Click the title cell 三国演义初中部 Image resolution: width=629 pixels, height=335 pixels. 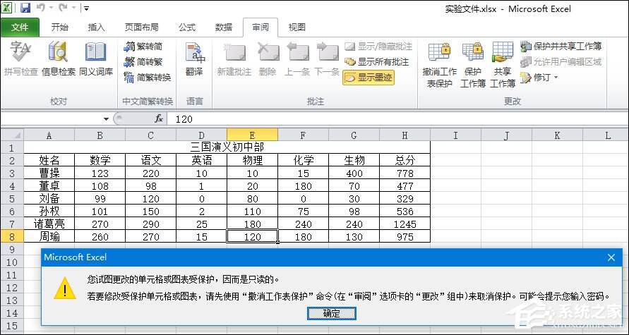pos(227,147)
